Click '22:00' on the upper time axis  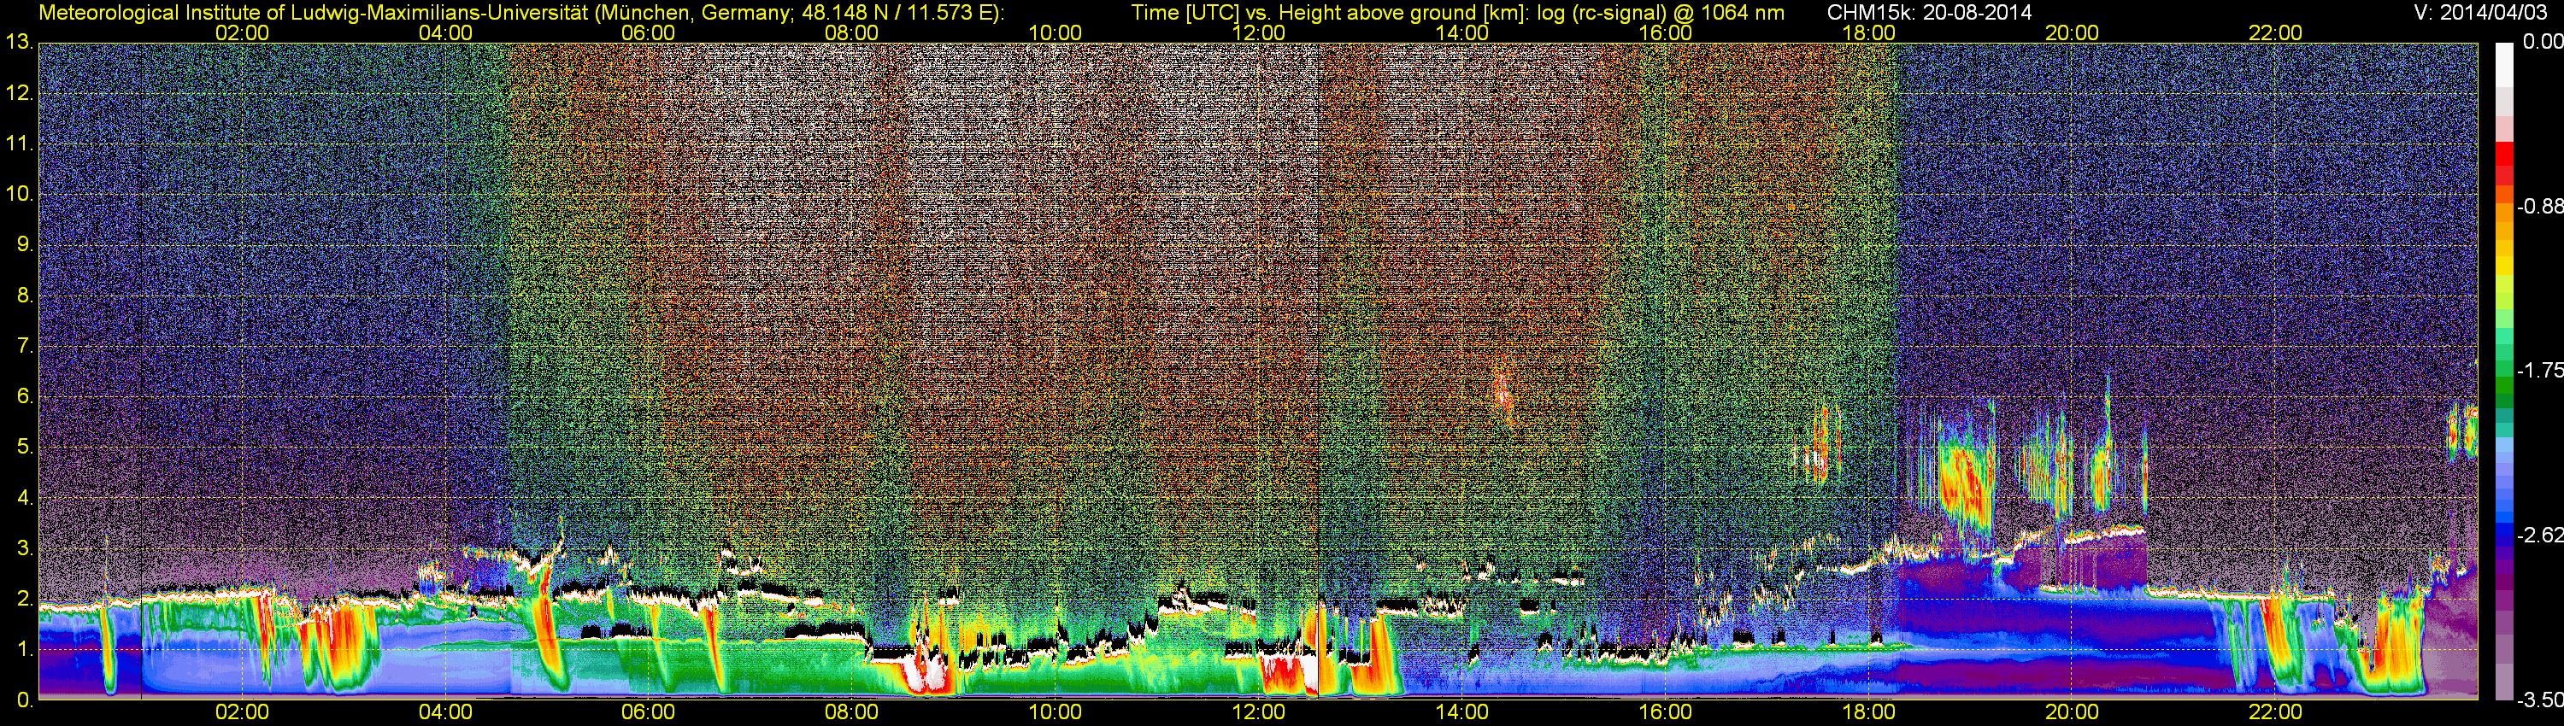pyautogui.click(x=2275, y=32)
